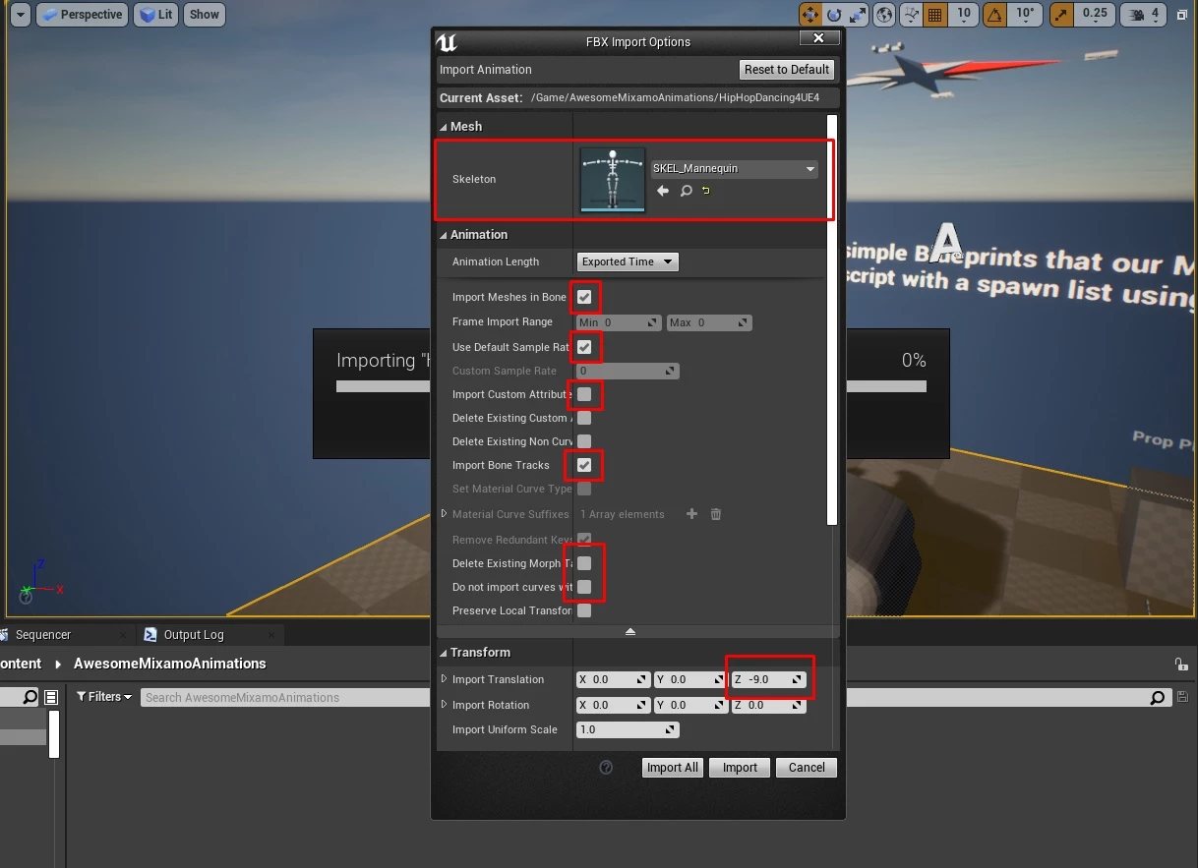
Task: Open grid snap size 10 dropdown
Action: coord(964,15)
